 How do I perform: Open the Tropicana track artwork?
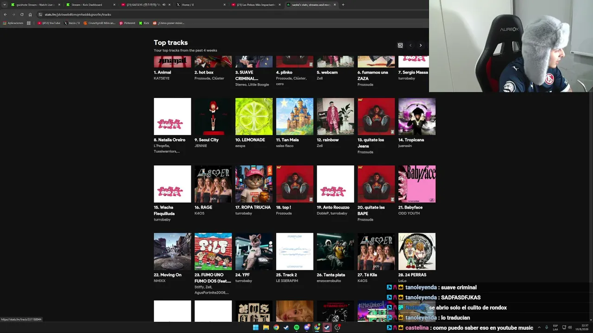point(417,117)
